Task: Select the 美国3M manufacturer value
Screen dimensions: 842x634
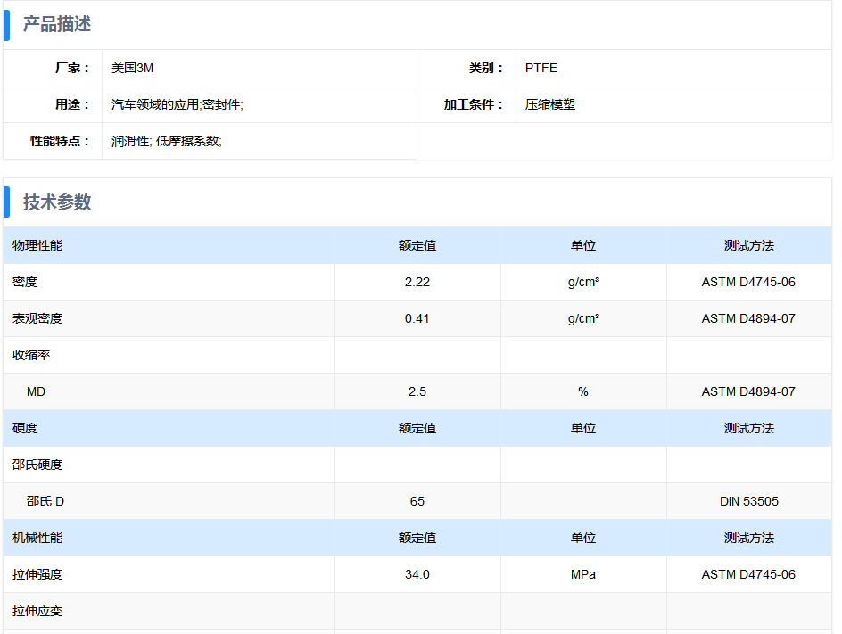Action: [132, 68]
